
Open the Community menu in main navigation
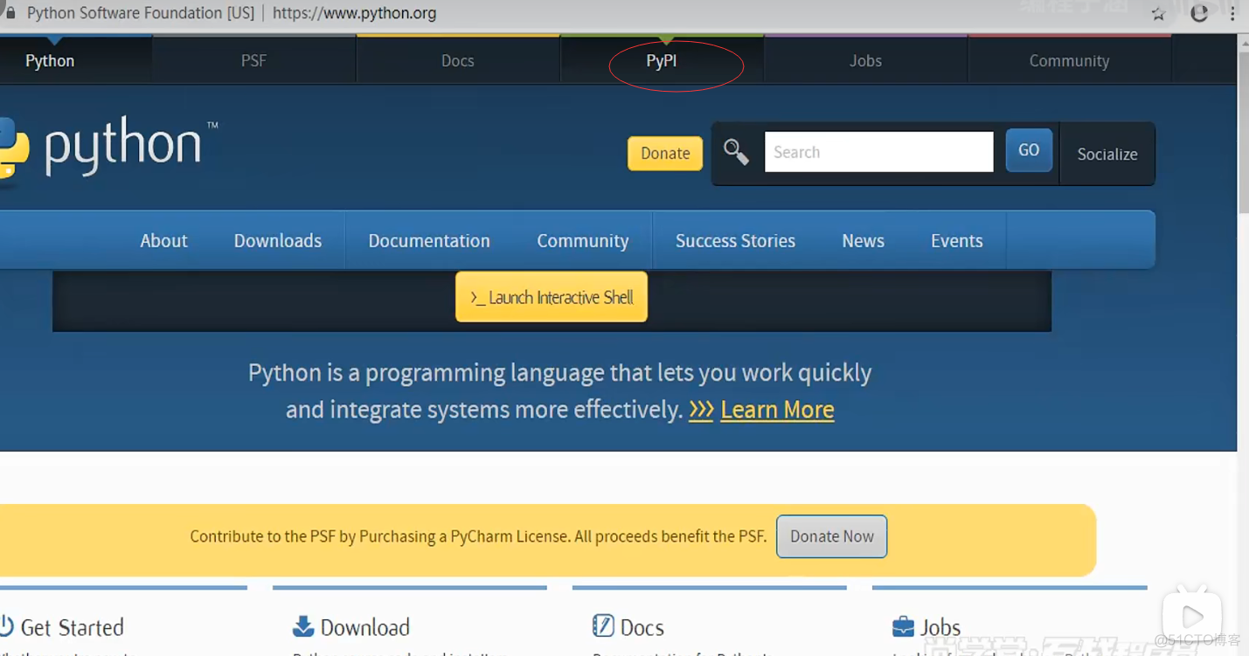click(x=583, y=240)
